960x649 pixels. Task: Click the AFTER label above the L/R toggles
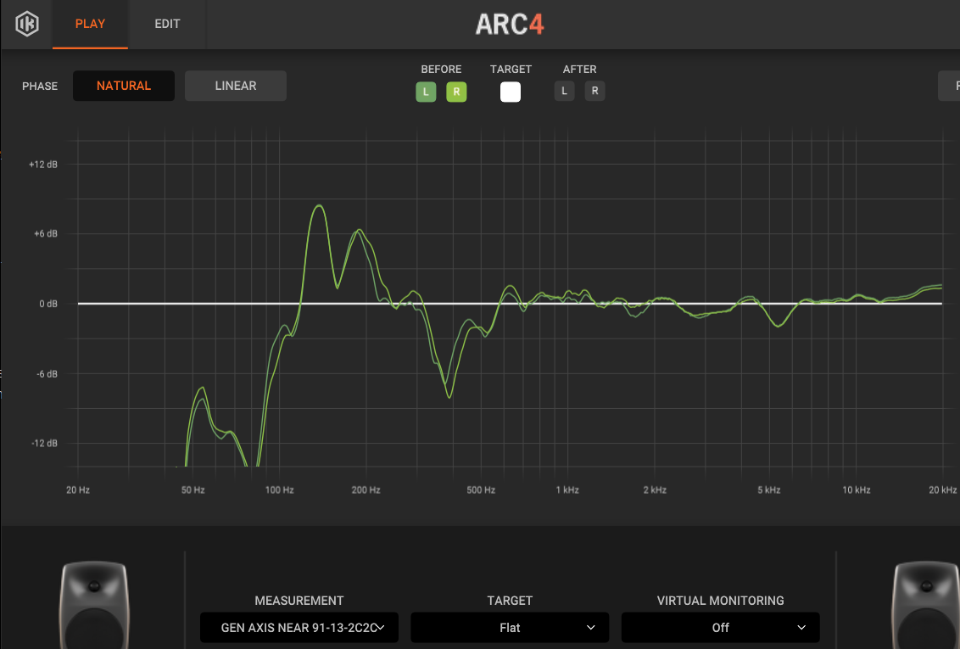(x=579, y=70)
